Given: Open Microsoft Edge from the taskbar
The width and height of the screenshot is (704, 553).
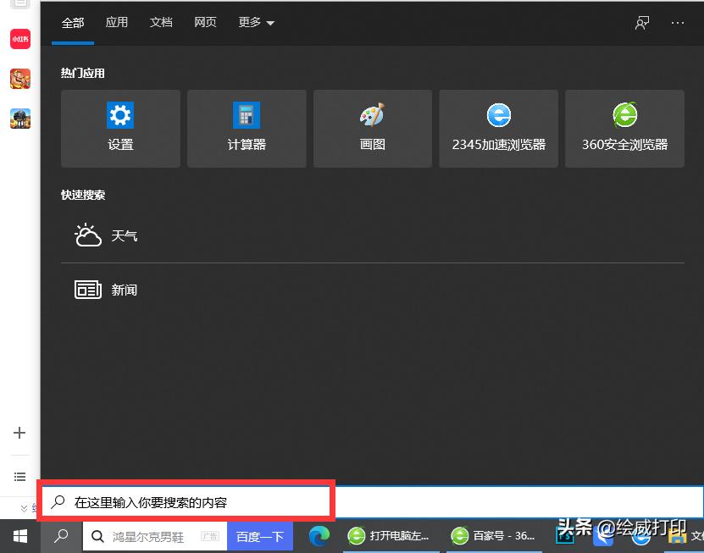Looking at the screenshot, I should (x=319, y=535).
